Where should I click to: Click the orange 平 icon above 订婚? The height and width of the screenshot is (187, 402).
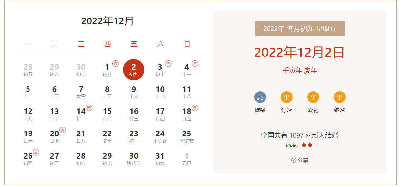click(287, 97)
